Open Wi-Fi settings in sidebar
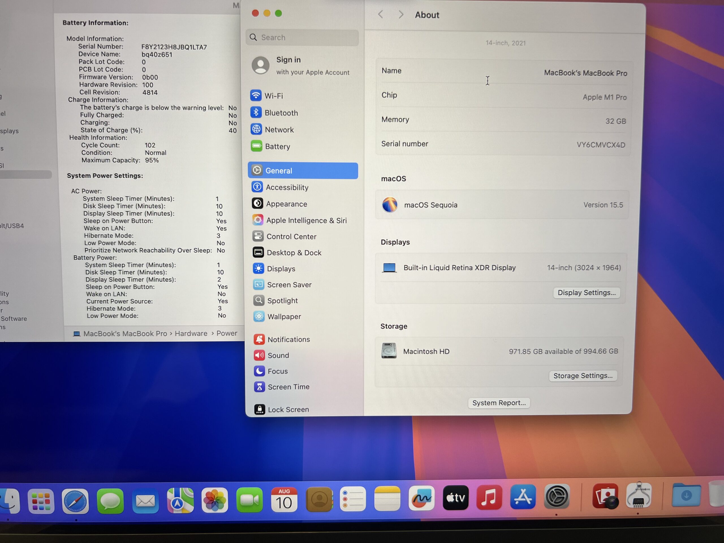The height and width of the screenshot is (543, 724). (274, 96)
